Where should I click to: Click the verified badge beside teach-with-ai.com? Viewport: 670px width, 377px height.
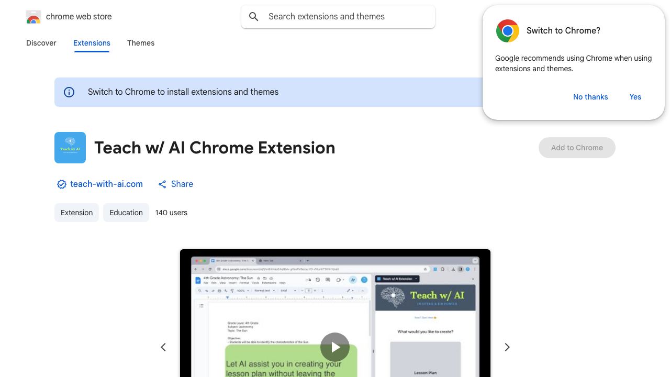[62, 184]
